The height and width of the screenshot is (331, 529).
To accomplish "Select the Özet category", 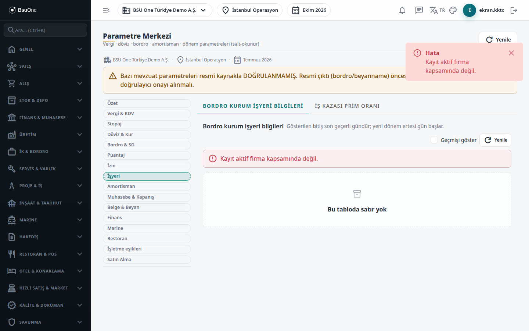I will pos(147,103).
